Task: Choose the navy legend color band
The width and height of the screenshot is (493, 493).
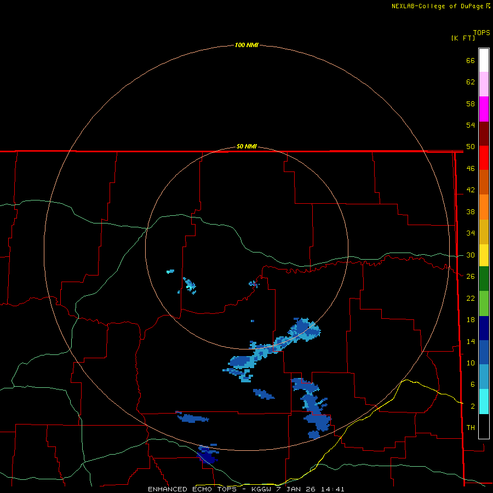Action: (x=484, y=328)
